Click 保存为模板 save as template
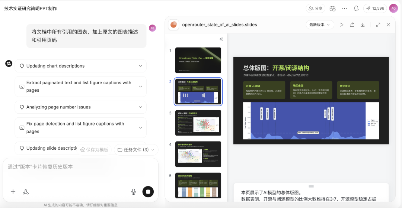402x208 pixels. click(x=94, y=150)
